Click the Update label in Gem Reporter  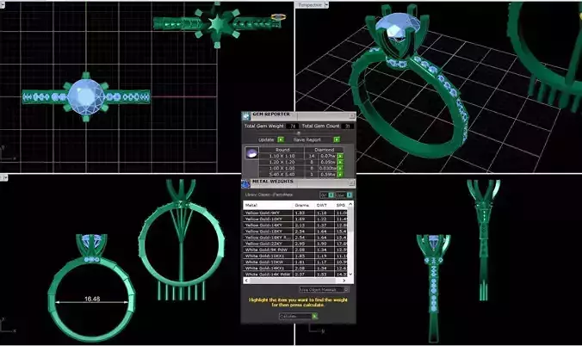(266, 139)
